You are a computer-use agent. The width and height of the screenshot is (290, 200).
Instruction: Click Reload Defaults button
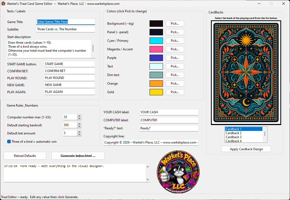pyautogui.click(x=25, y=156)
